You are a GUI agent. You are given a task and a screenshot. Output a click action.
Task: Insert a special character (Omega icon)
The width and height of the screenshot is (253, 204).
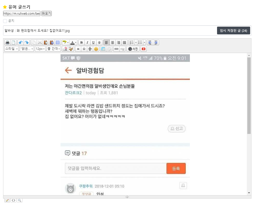point(84,49)
